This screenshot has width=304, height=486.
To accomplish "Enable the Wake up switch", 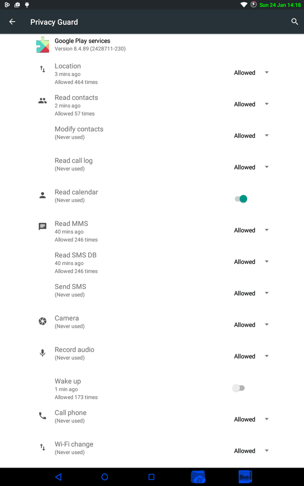I will click(x=239, y=388).
